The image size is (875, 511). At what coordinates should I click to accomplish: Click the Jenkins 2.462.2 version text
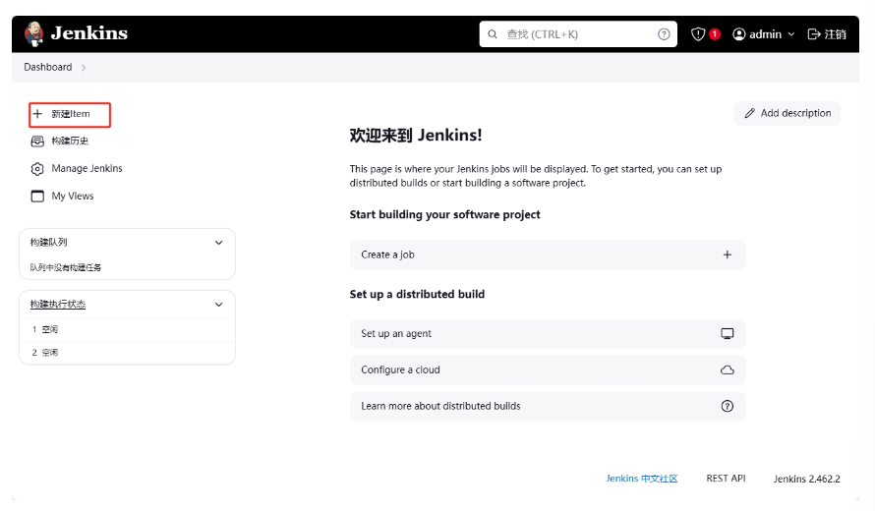(x=806, y=480)
